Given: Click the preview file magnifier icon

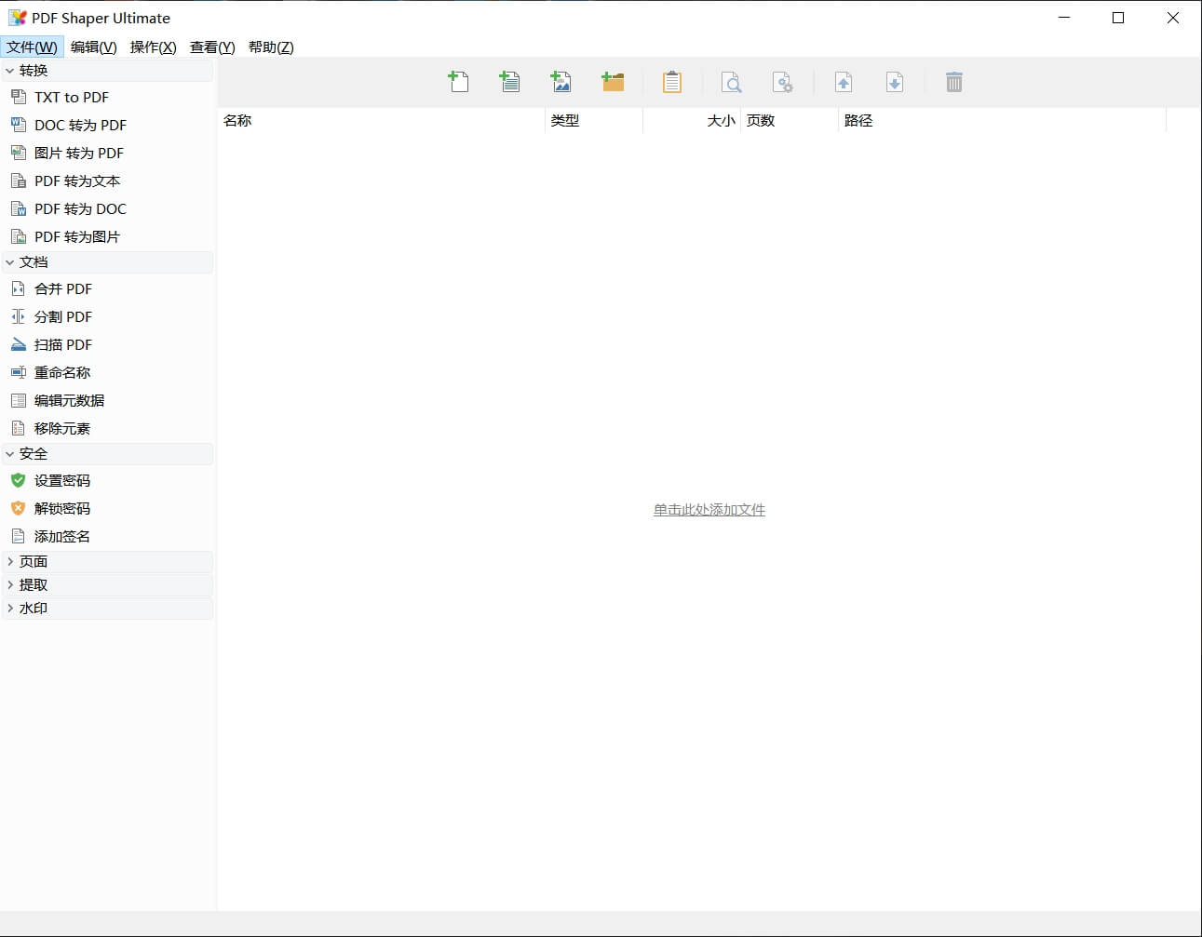Looking at the screenshot, I should click(732, 82).
